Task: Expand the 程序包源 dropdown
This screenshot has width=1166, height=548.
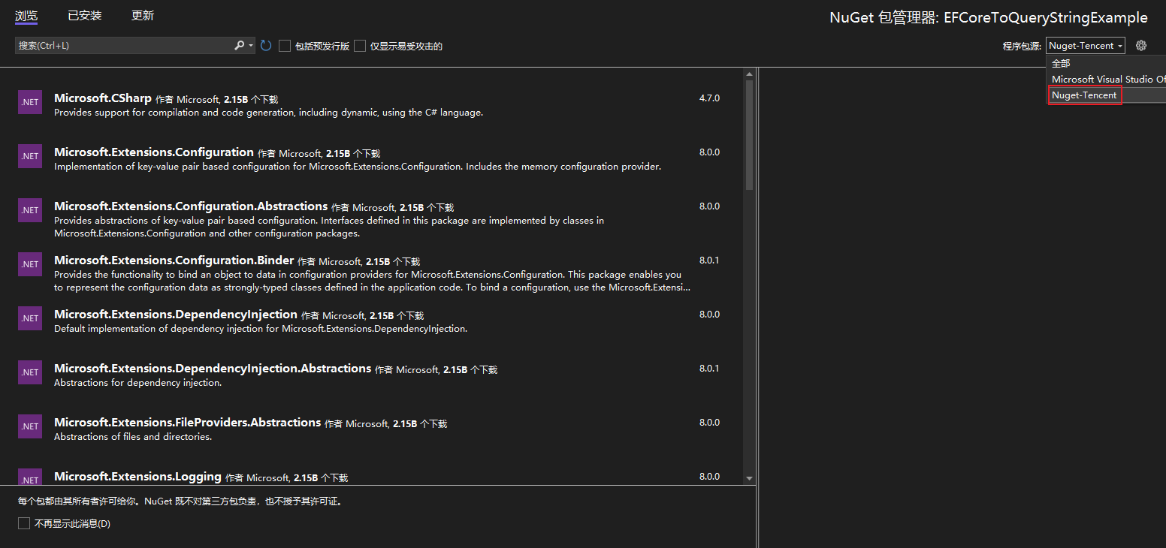Action: coord(1086,46)
